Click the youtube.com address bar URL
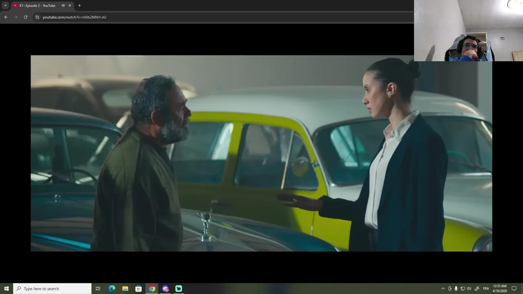 (x=74, y=17)
